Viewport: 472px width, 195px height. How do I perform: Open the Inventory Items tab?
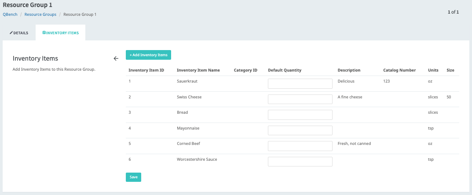[61, 33]
